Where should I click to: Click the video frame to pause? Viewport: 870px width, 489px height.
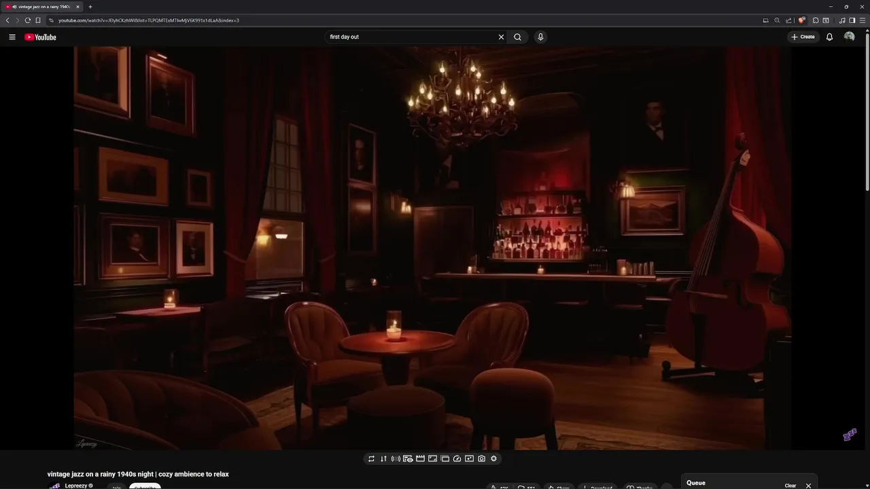click(432, 248)
